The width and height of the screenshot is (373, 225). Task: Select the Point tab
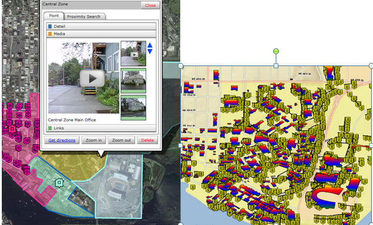click(x=54, y=15)
